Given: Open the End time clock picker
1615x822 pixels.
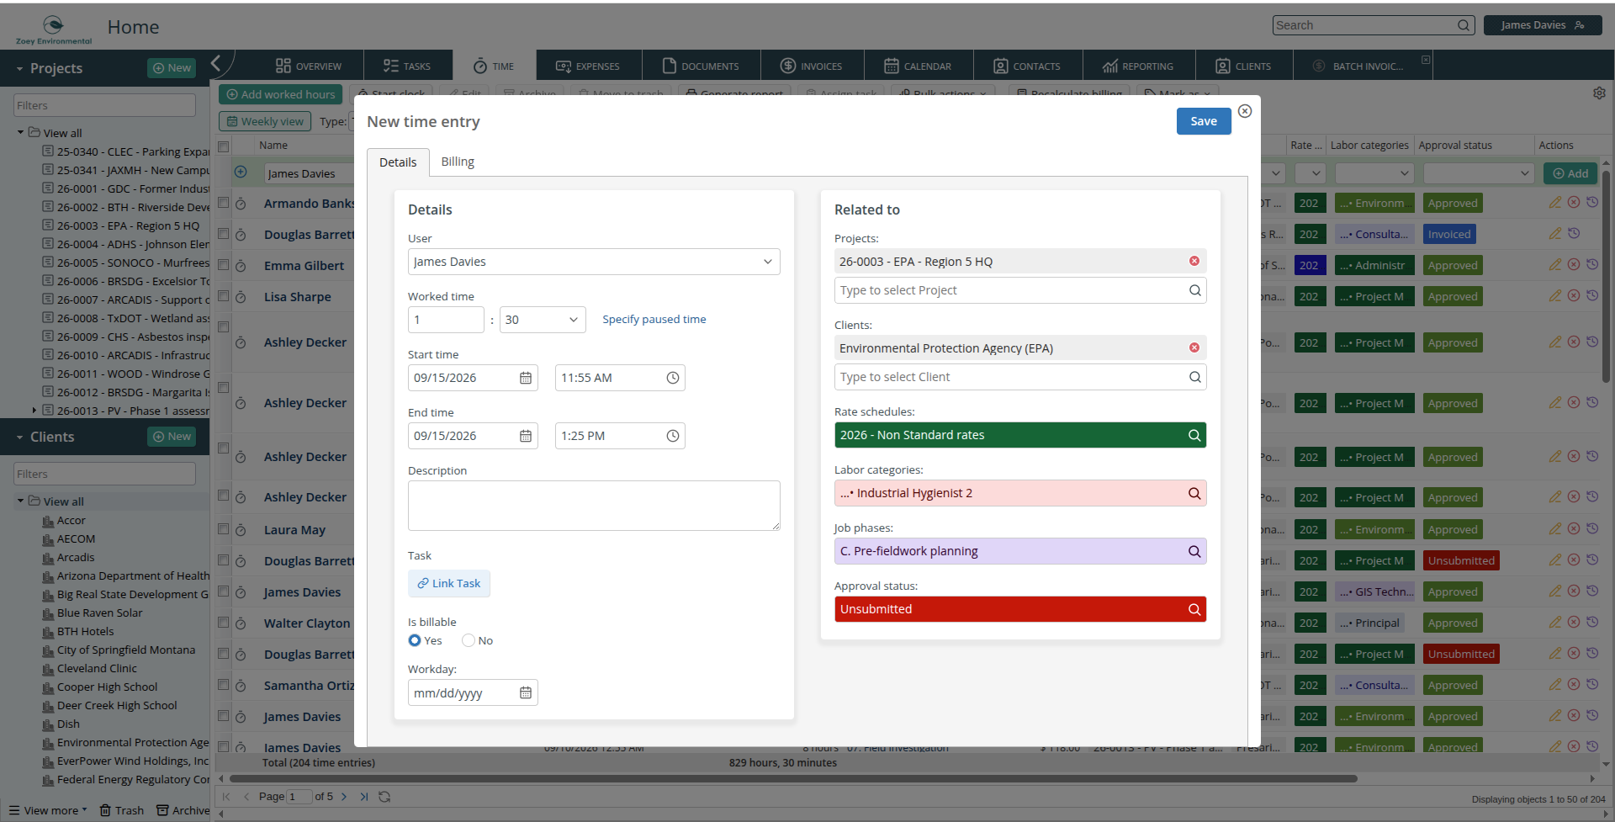Looking at the screenshot, I should (673, 436).
